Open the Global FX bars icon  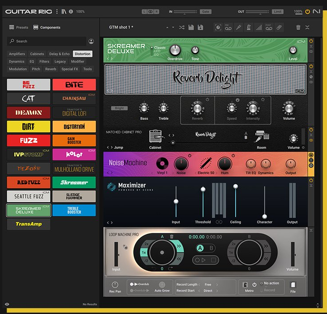point(259,27)
